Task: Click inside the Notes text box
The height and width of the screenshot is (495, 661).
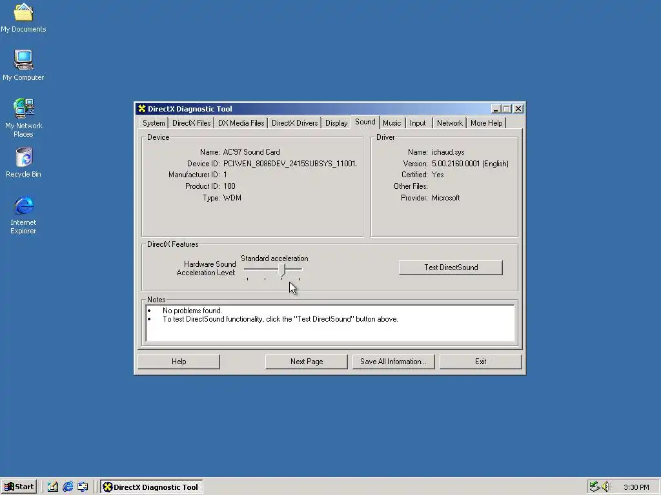Action: (x=330, y=323)
